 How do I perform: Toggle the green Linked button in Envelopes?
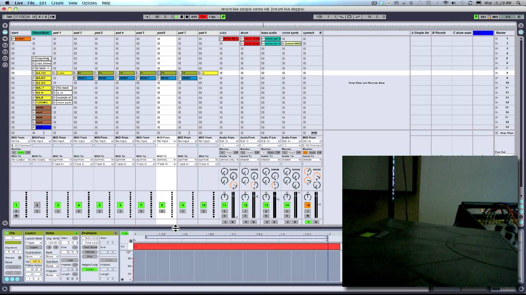tap(90, 270)
